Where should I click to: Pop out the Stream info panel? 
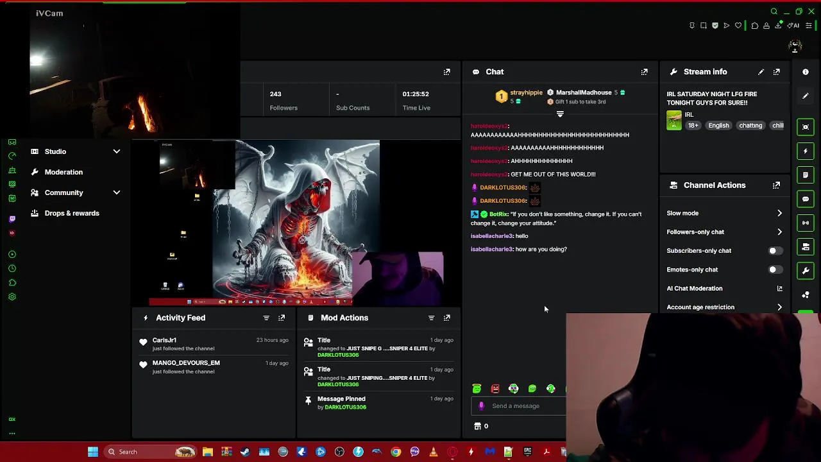(777, 72)
